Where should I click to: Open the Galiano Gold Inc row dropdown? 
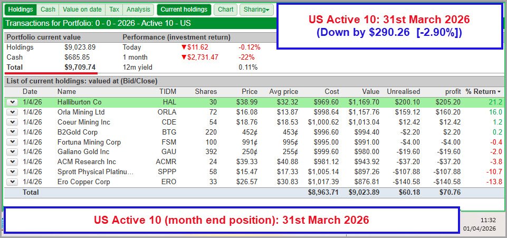tap(12, 152)
